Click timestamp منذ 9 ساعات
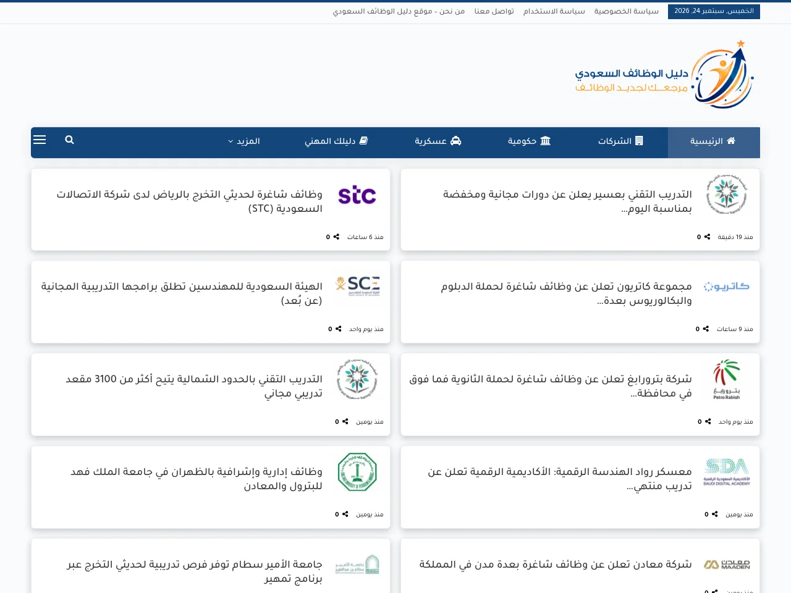Viewport: 791px width, 593px height. click(735, 329)
